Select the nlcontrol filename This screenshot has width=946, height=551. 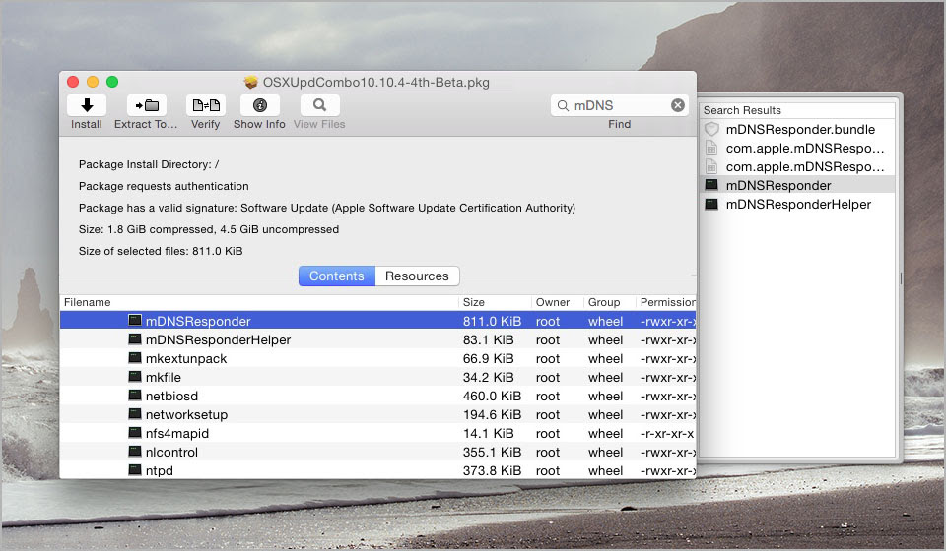tap(171, 452)
